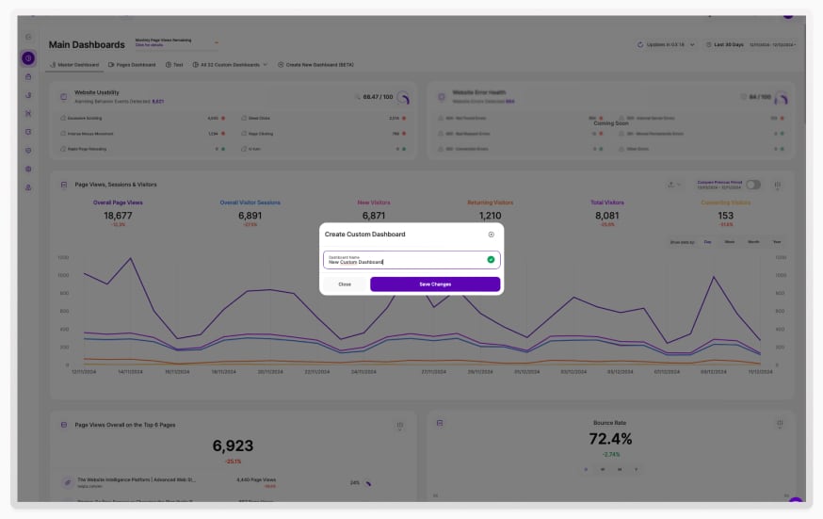Click the green validation checkmark icon
This screenshot has height=519, width=823.
(491, 260)
